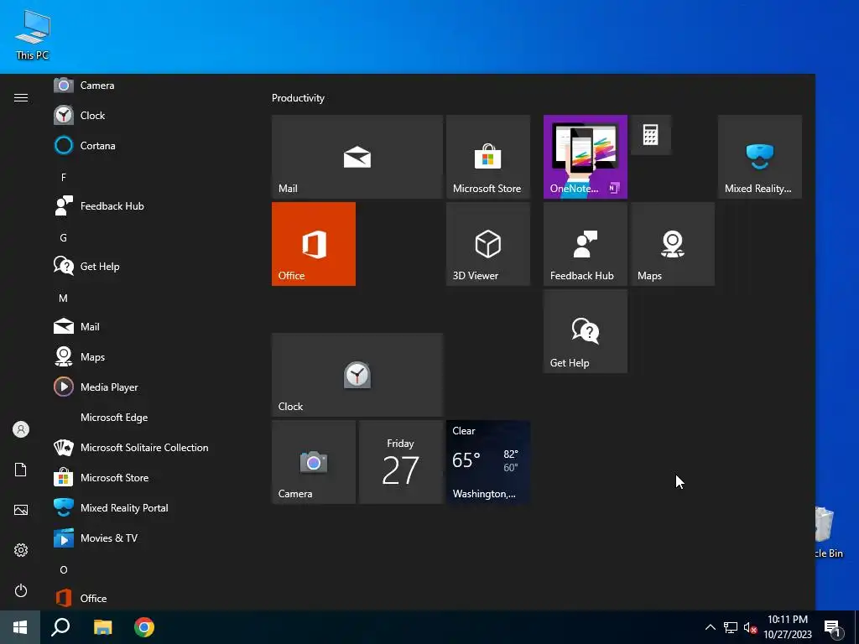Open the Action Center notifications icon
The height and width of the screenshot is (644, 859).
832,627
